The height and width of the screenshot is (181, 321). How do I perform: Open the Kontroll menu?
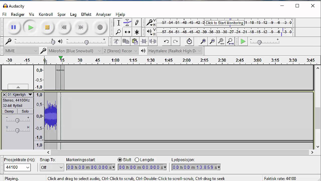46,14
